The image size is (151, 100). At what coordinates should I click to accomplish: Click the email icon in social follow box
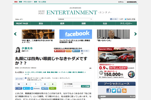pyautogui.click(x=119, y=91)
